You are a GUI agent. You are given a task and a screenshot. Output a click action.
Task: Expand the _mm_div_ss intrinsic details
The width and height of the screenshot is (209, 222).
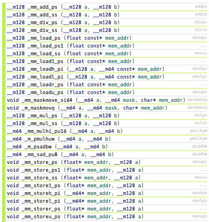click(x=105, y=30)
